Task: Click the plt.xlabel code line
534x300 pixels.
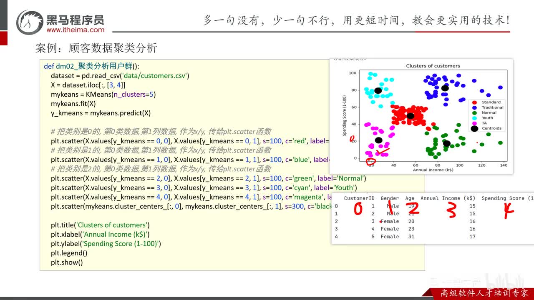Action: click(x=100, y=234)
